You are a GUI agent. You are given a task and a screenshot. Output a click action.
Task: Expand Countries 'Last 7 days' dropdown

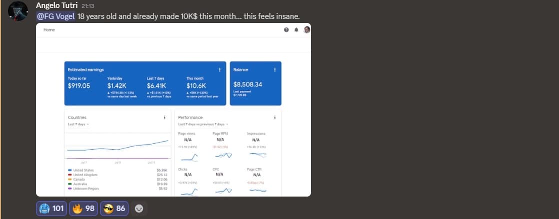pos(78,124)
